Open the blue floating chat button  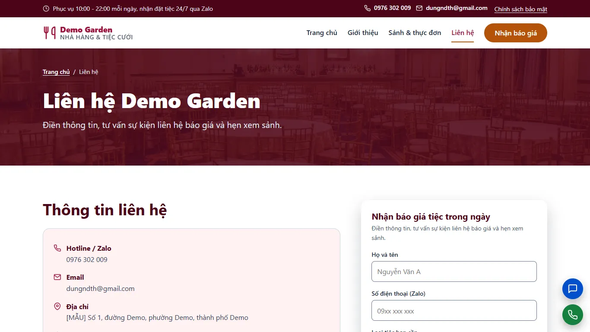573,289
